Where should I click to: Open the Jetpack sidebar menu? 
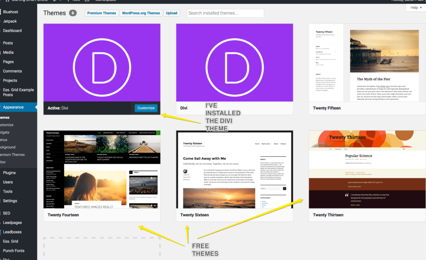coord(10,21)
